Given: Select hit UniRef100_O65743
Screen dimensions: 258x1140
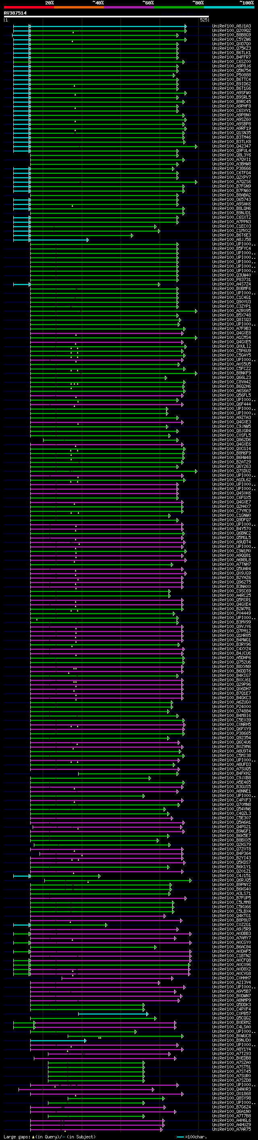Looking at the screenshot, I should pos(231,200).
